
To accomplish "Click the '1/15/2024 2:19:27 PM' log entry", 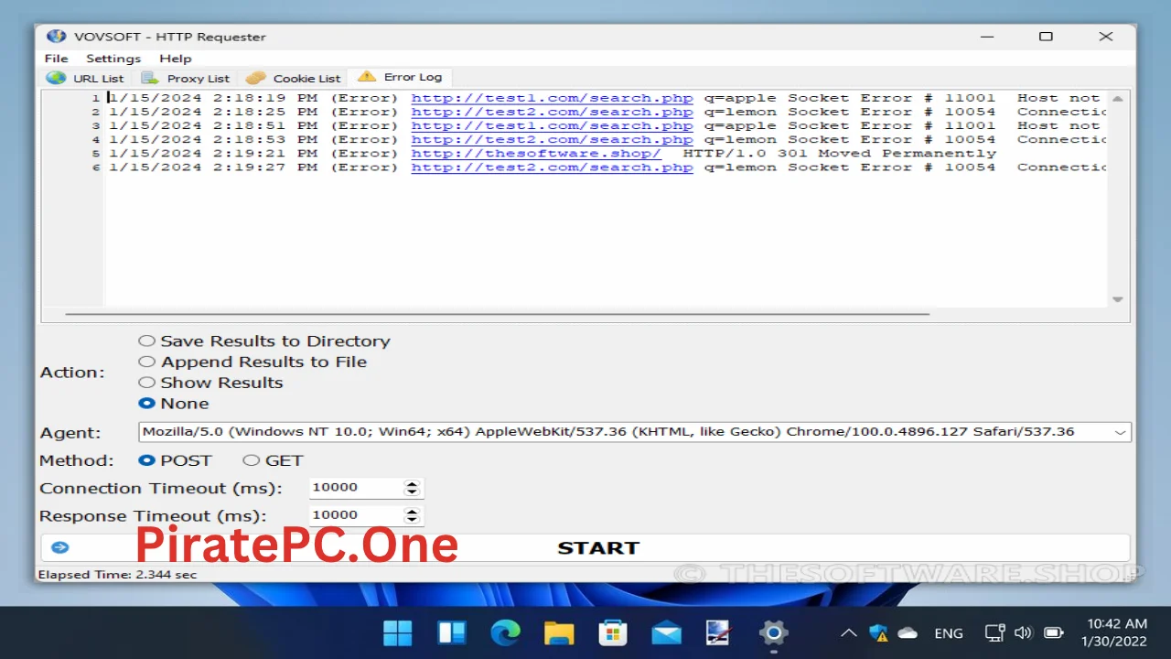I will (213, 167).
